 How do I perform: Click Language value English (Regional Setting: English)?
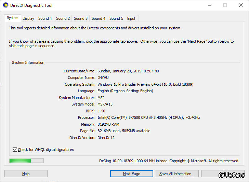tap(125, 91)
